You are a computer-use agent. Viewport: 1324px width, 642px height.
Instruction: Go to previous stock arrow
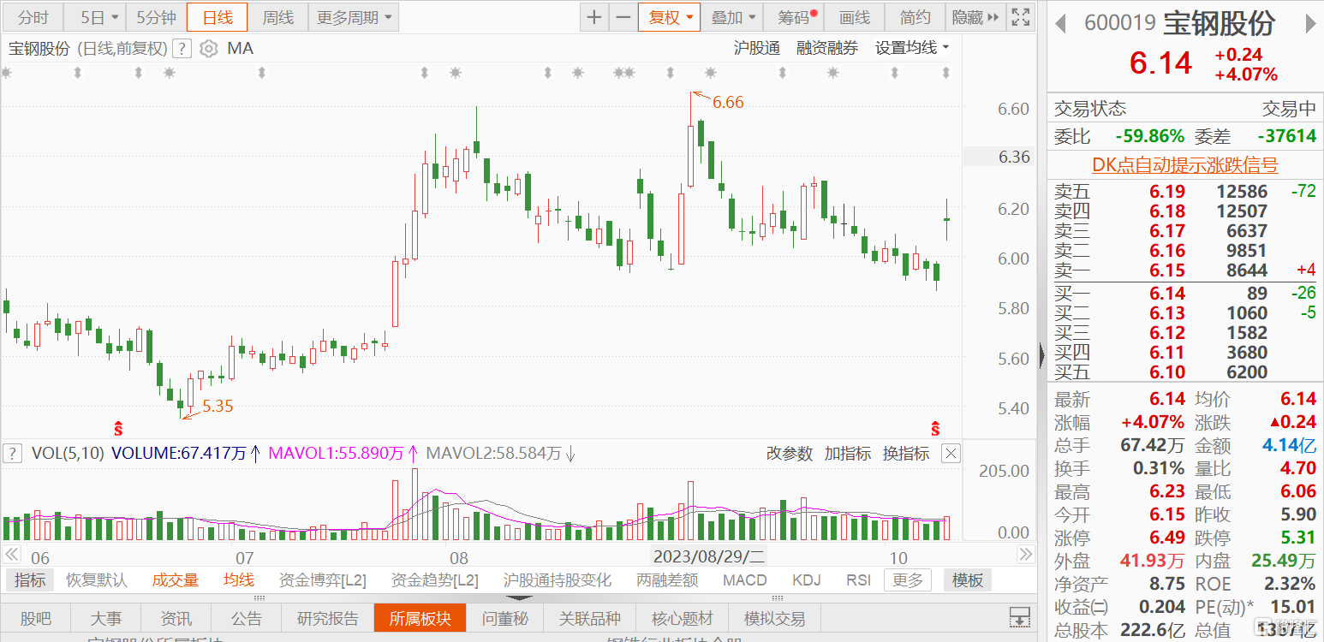pyautogui.click(x=1060, y=24)
